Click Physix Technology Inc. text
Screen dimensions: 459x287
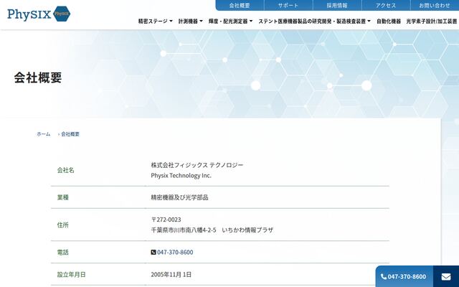181,175
